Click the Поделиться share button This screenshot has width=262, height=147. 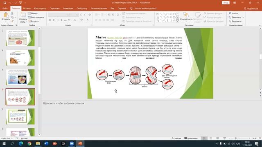point(251,9)
